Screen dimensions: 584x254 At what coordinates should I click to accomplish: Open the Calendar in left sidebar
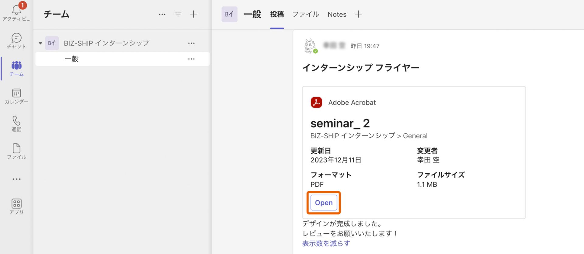pyautogui.click(x=16, y=96)
